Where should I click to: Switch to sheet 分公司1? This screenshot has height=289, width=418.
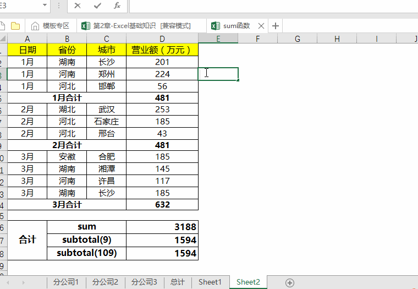tap(66, 282)
